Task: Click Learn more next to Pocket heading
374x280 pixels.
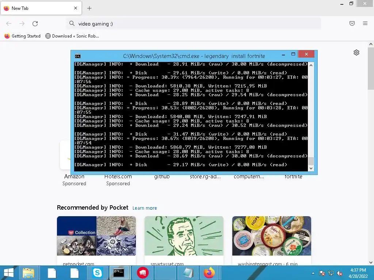Action: (x=145, y=208)
